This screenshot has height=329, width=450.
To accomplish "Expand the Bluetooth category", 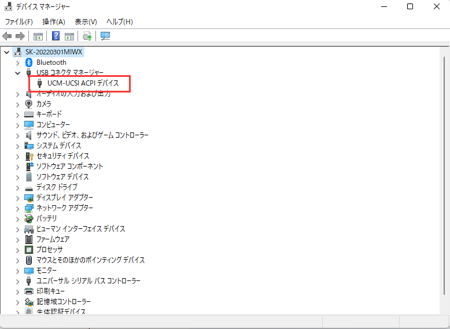I will (17, 62).
